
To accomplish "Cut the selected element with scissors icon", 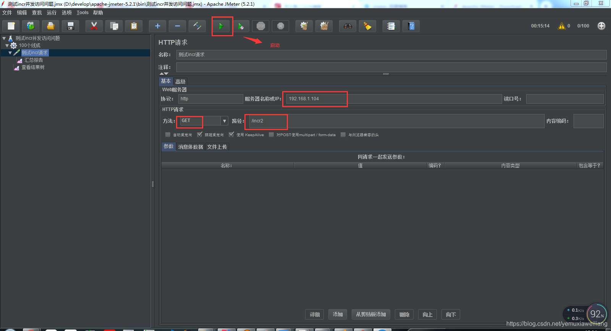I will point(94,26).
